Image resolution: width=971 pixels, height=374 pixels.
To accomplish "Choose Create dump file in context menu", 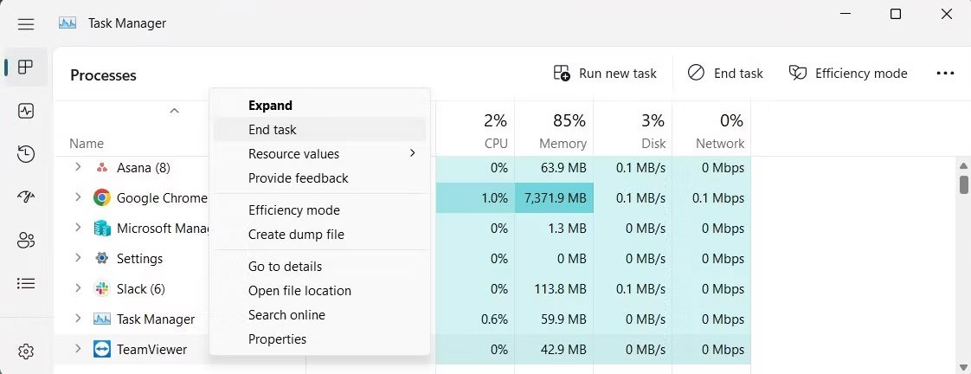I will click(x=319, y=234).
